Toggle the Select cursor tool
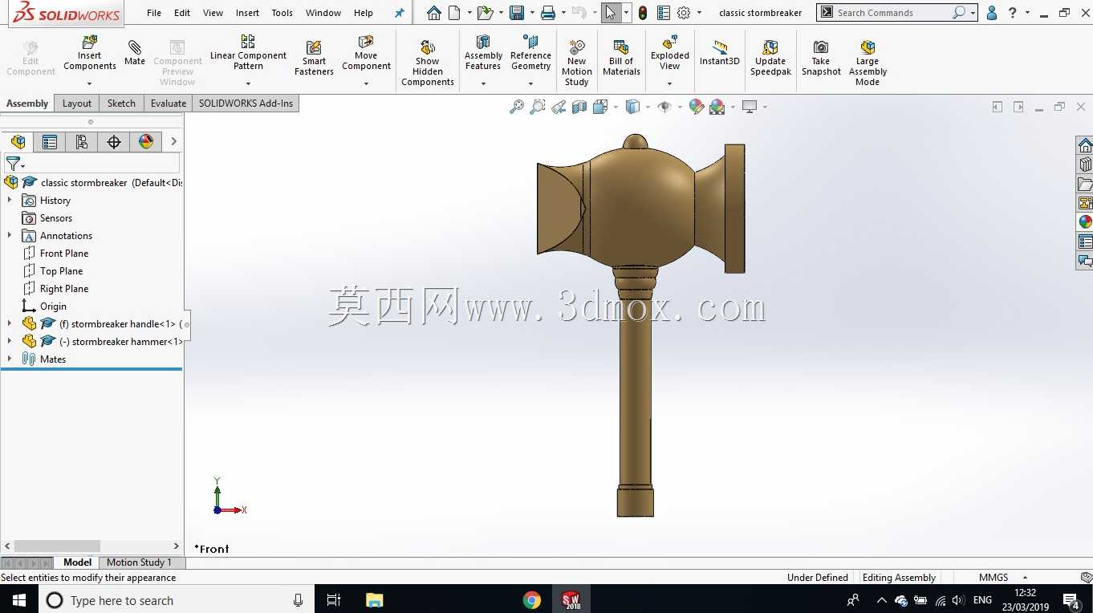 [x=611, y=13]
